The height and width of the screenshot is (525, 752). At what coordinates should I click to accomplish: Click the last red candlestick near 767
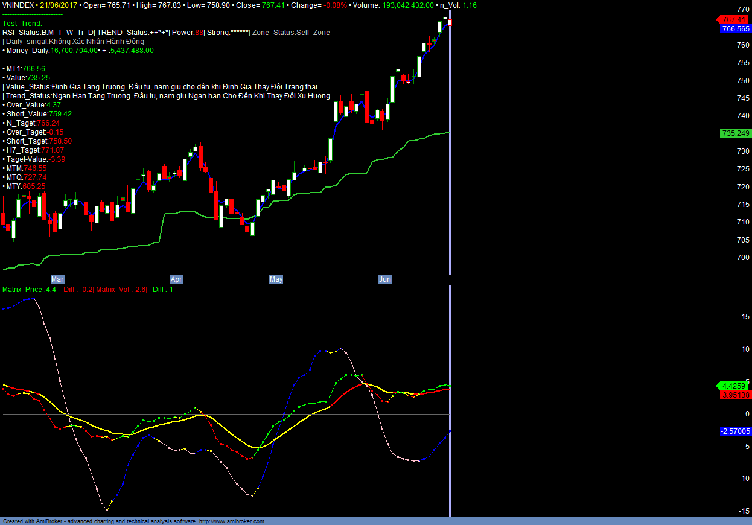tap(450, 23)
